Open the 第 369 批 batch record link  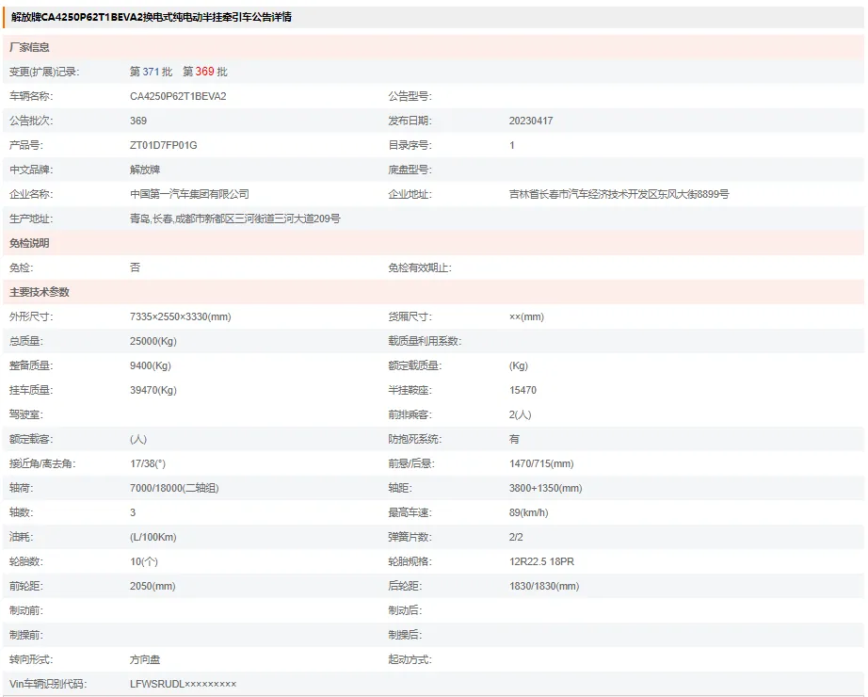[204, 72]
